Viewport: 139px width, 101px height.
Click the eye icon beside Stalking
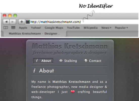coord(61,61)
